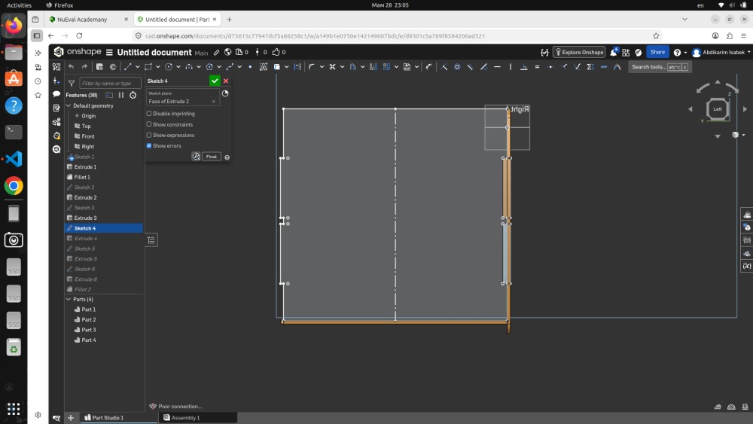753x424 pixels.
Task: Select the 3 point arc tool
Action: [189, 67]
